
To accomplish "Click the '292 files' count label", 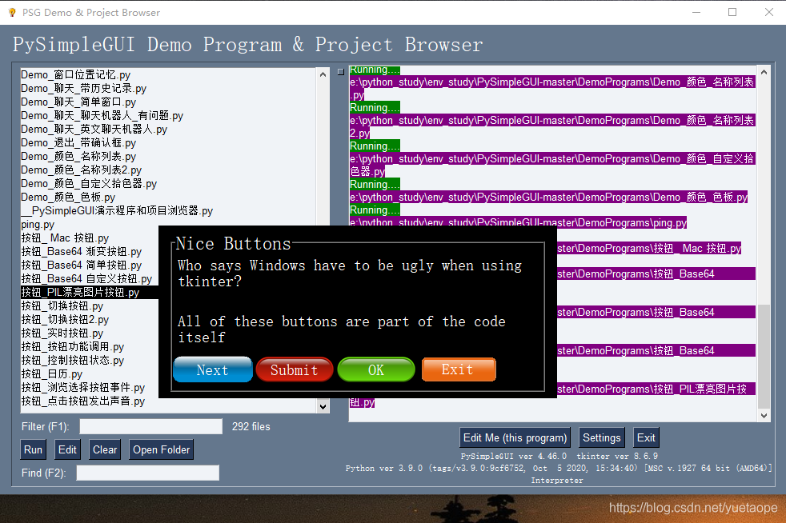I will [x=251, y=426].
